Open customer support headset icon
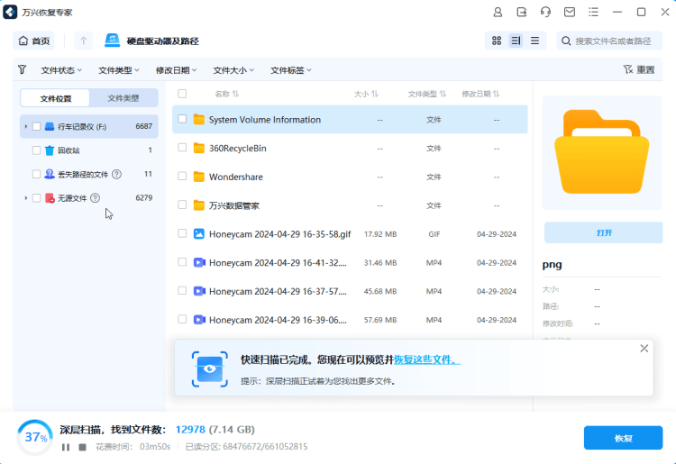This screenshot has height=464, width=676. pos(545,12)
